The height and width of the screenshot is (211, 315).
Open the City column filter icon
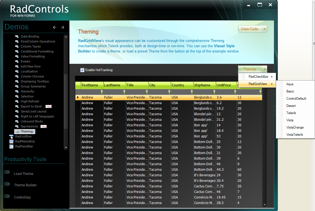(x=169, y=92)
